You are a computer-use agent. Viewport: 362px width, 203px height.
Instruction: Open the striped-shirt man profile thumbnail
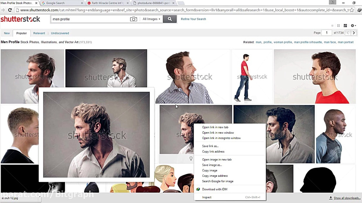189,77
